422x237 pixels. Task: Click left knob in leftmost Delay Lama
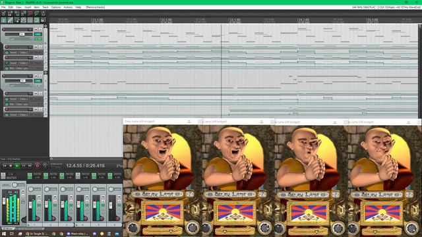click(x=133, y=227)
